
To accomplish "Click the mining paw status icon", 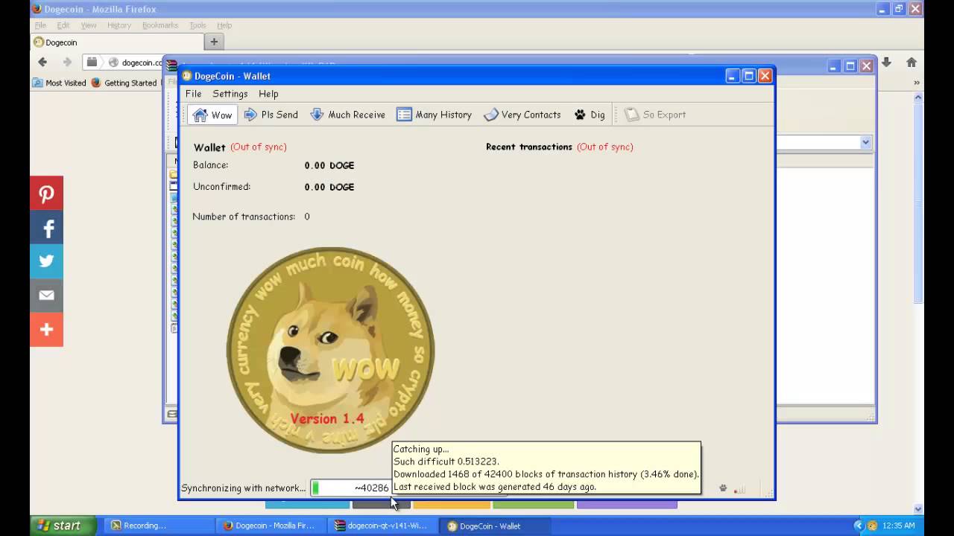I will tap(723, 488).
